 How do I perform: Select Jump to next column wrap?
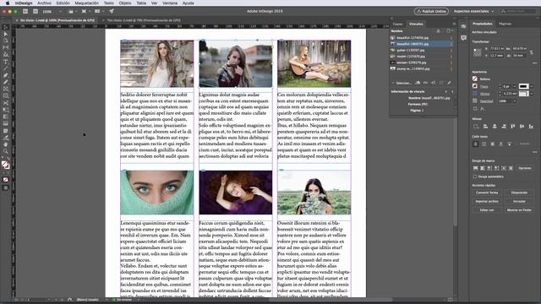tap(509, 144)
